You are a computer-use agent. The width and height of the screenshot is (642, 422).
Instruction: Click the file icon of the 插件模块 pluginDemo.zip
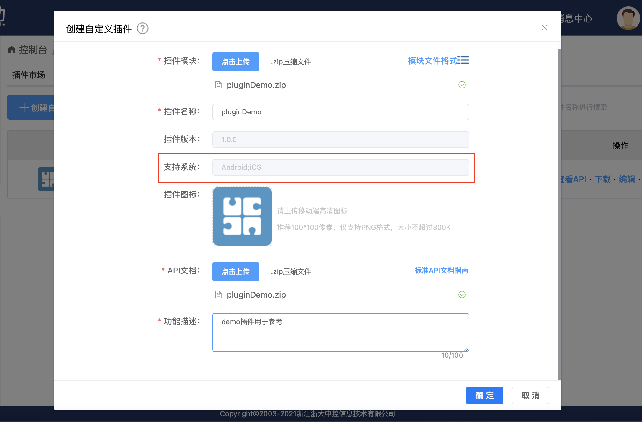tap(218, 85)
